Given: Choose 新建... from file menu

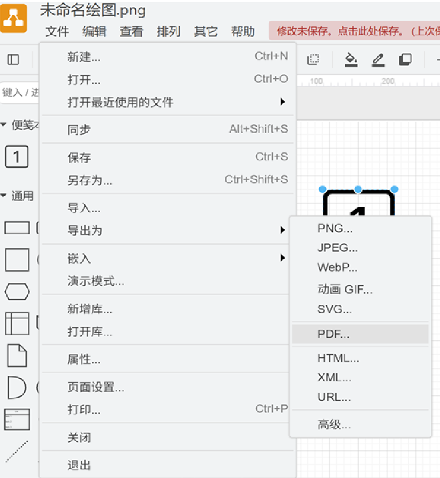Looking at the screenshot, I should 168,57.
